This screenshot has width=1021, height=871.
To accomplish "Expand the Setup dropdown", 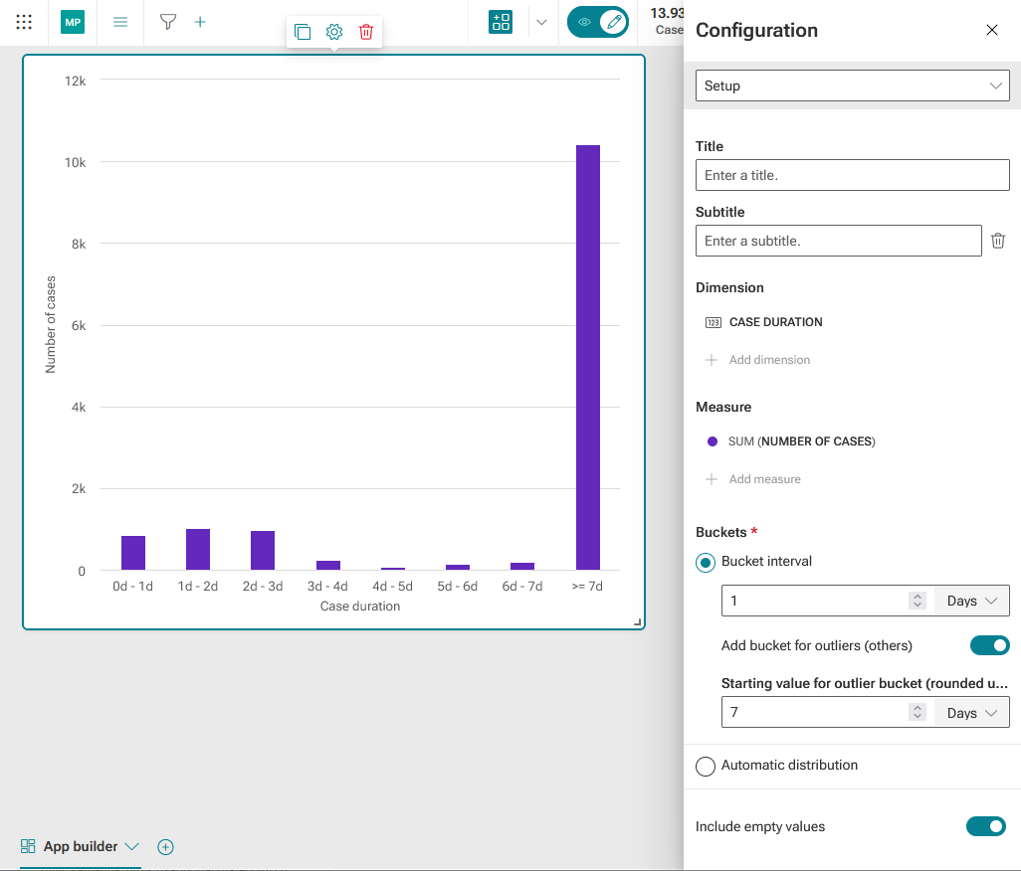I will (x=853, y=86).
